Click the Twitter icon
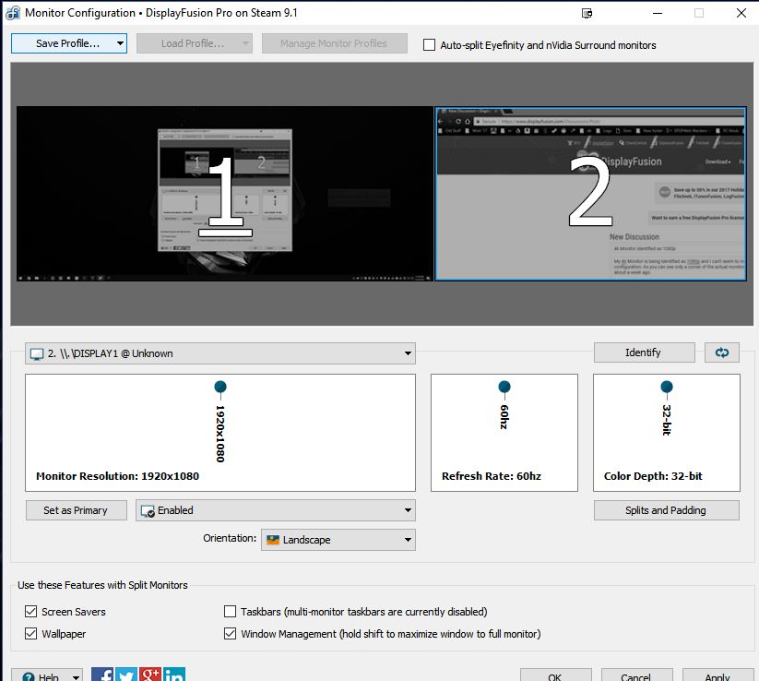The height and width of the screenshot is (681, 759). click(126, 675)
